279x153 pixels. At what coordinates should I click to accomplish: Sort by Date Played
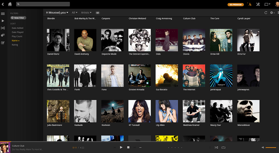pos(18,32)
